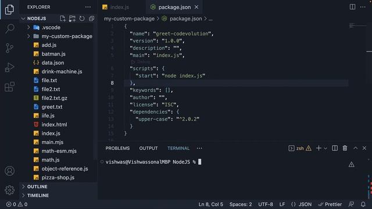Open the Run and Debug view
The image size is (372, 209).
click(x=9, y=67)
